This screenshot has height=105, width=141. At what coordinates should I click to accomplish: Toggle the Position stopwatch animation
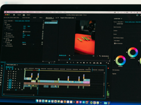(x=7, y=26)
